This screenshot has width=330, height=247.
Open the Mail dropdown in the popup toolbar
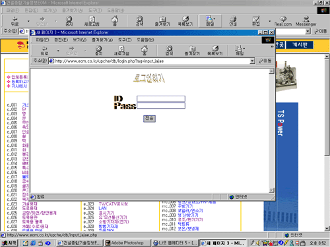tap(240, 50)
